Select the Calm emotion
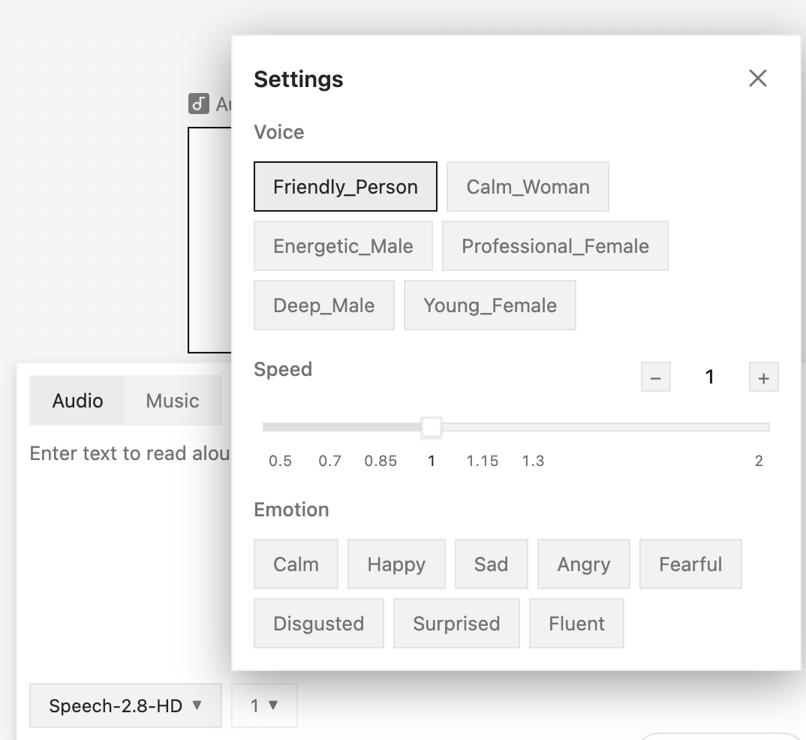The image size is (806, 740). (x=296, y=564)
